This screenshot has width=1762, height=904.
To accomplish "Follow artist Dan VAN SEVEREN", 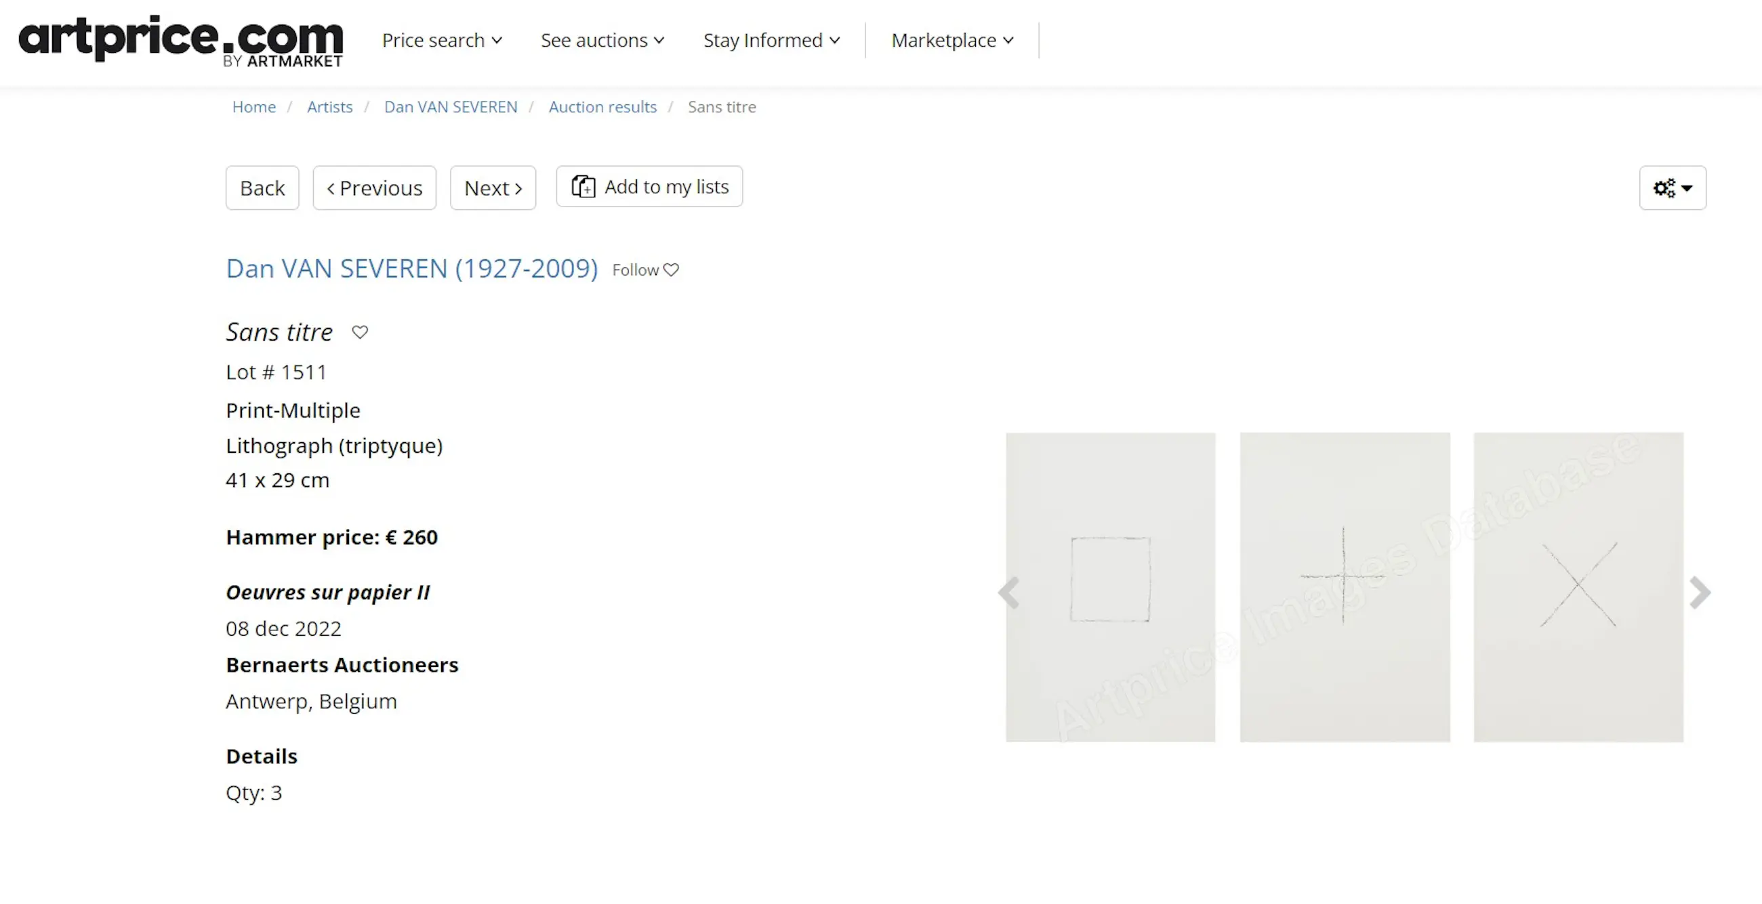I will [645, 270].
